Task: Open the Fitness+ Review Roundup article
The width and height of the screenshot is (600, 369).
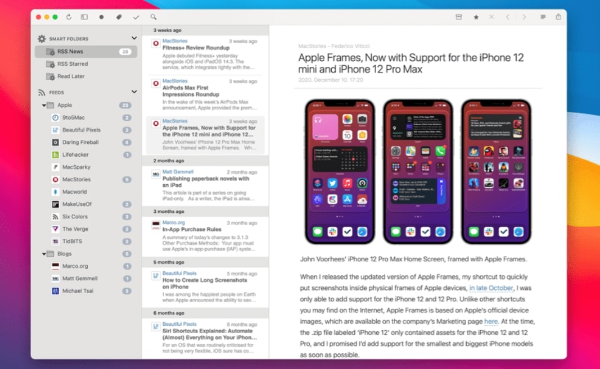Action: pos(188,48)
